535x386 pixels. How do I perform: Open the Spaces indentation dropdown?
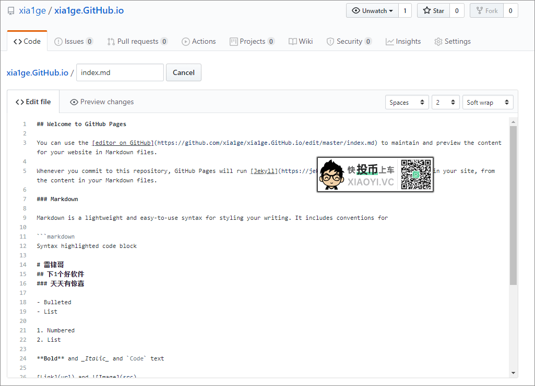pos(407,102)
